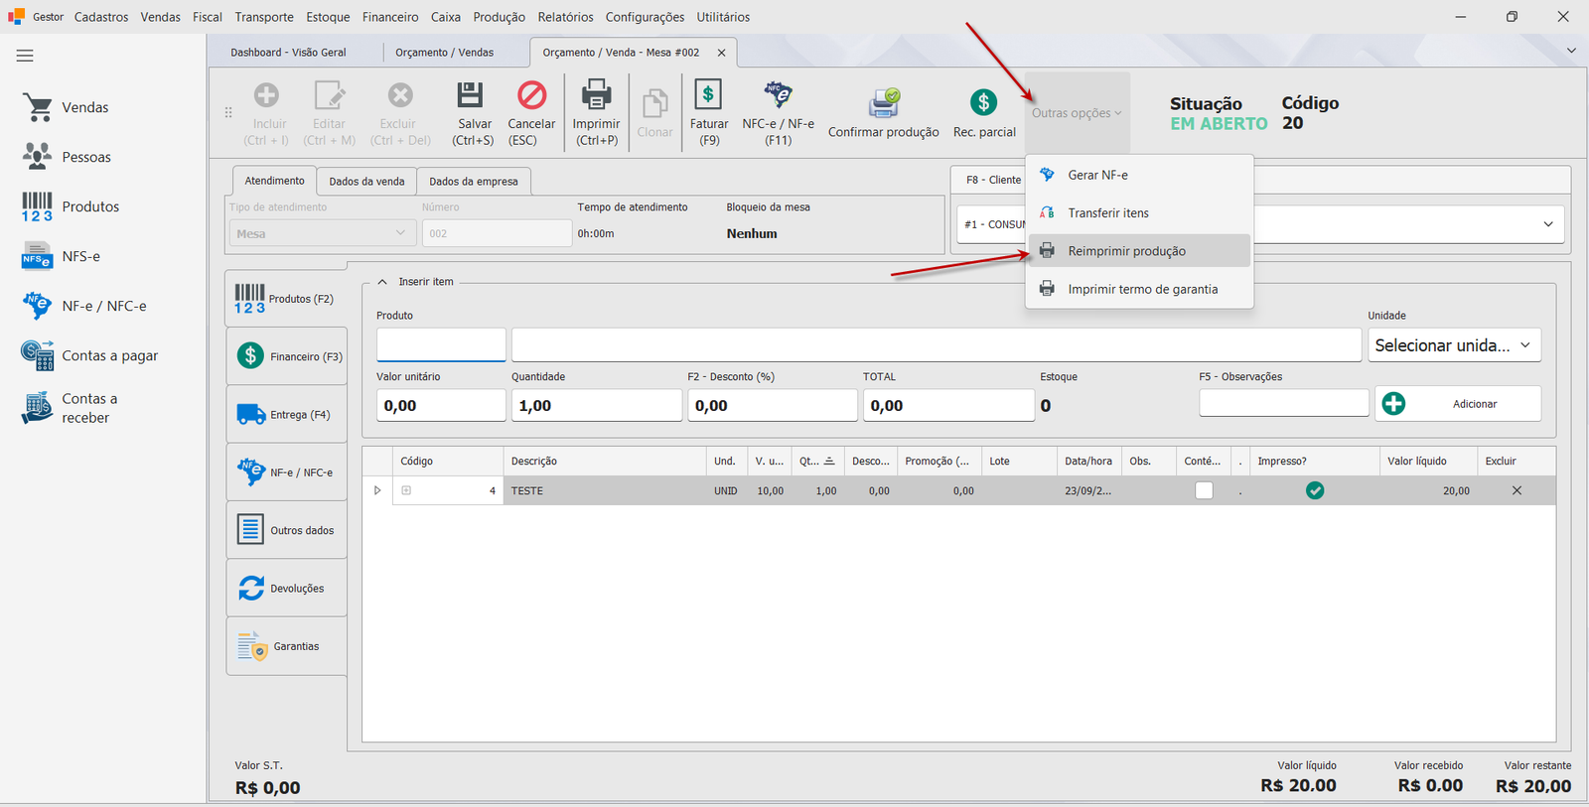This screenshot has height=807, width=1589.
Task: Delete the TESTE row with X
Action: tap(1517, 490)
